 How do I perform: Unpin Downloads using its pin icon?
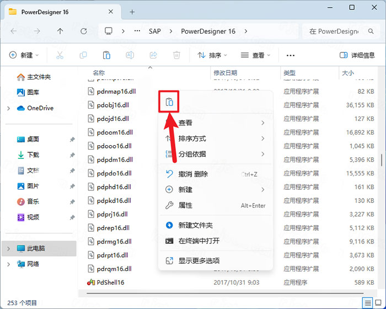point(72,155)
